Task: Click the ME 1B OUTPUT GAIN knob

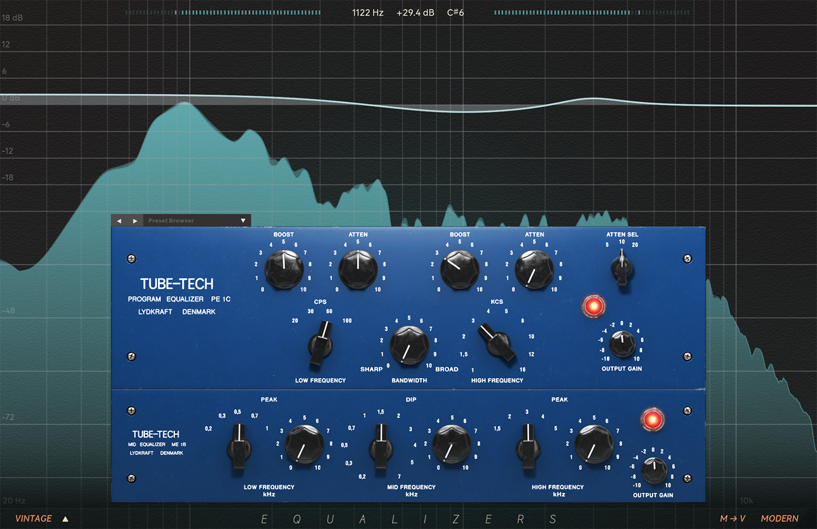Action: click(654, 470)
